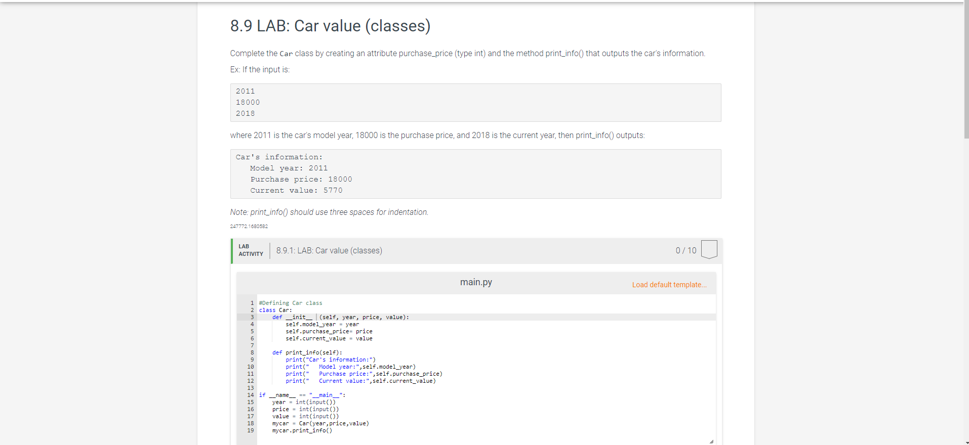Click the print line containing 'Model year:'
The width and height of the screenshot is (969, 445).
350,367
